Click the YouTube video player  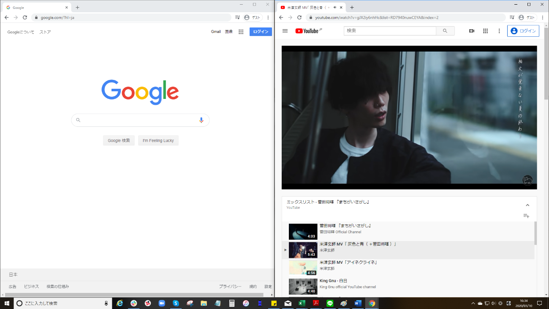(409, 118)
